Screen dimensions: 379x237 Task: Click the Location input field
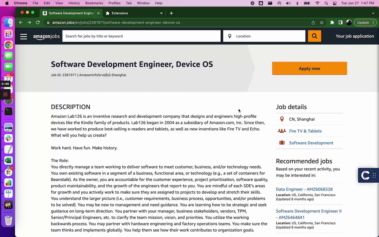(269, 36)
